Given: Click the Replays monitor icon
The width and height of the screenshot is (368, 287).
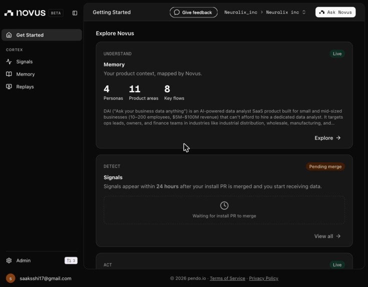Looking at the screenshot, I should 9,87.
